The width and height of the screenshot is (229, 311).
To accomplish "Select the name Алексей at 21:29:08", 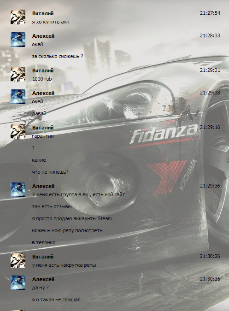I will (43, 93).
